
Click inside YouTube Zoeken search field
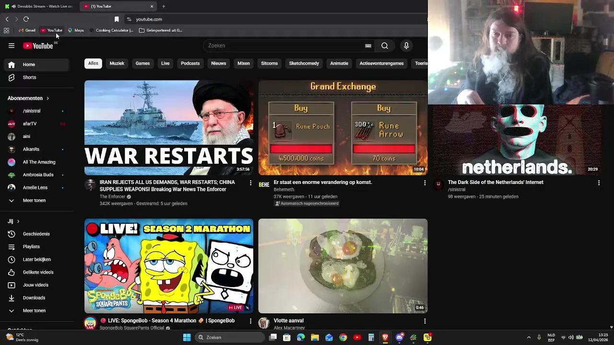coord(284,46)
